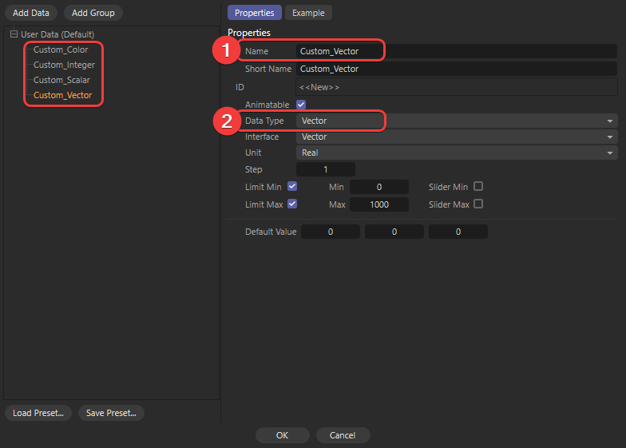Select Custom_Color in the user data list
The image size is (626, 448).
(61, 50)
